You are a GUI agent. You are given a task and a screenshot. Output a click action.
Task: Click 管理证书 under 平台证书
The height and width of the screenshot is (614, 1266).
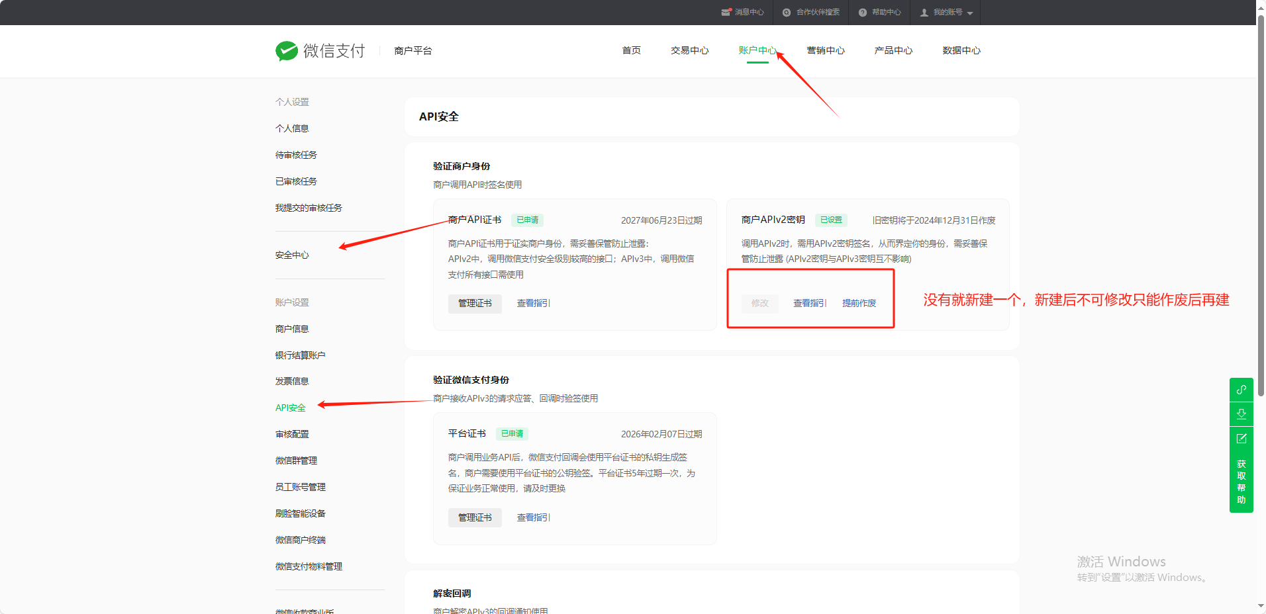pyautogui.click(x=475, y=517)
